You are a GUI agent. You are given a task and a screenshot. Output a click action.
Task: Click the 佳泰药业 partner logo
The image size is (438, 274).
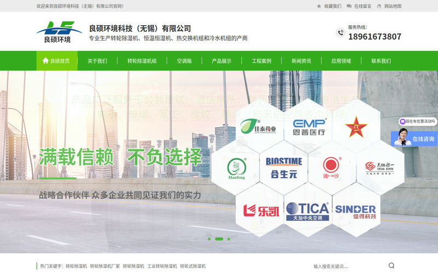[258, 127]
